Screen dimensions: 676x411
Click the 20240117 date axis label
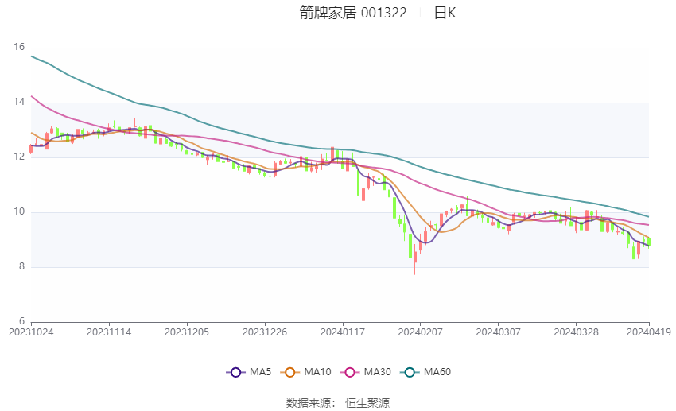click(x=342, y=331)
